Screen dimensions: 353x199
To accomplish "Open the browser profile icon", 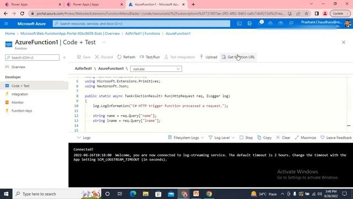I will pyautogui.click(x=325, y=13).
